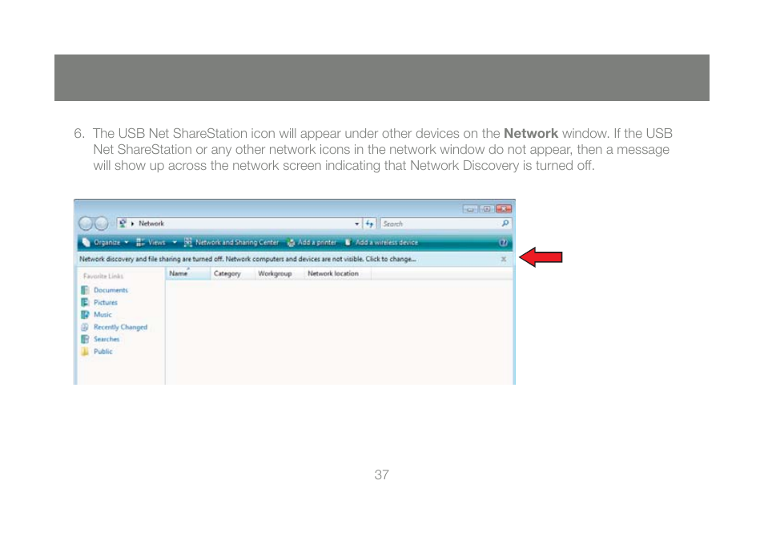
Task: Close the Network window
Action: pos(503,208)
